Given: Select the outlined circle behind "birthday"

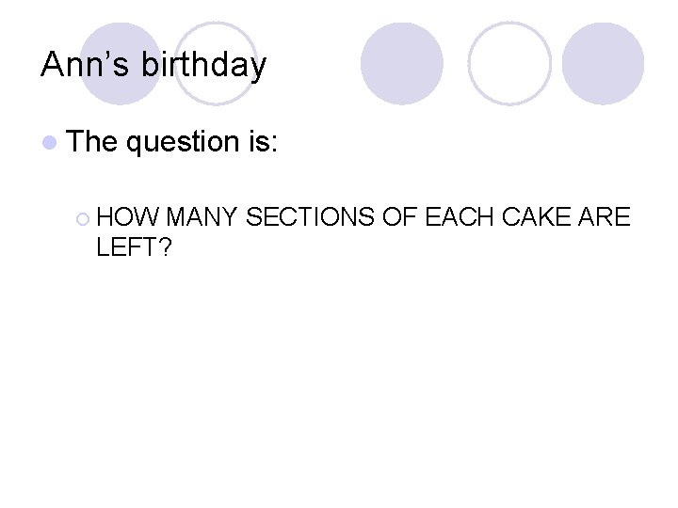Looking at the screenshot, I should click(x=216, y=64).
